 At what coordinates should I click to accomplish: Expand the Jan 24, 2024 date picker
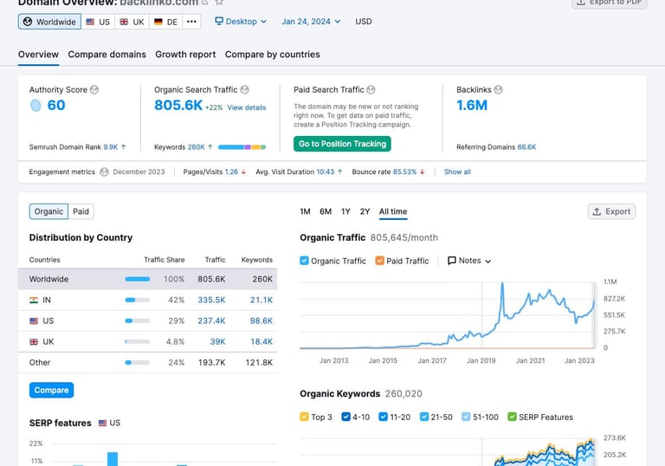click(x=311, y=22)
